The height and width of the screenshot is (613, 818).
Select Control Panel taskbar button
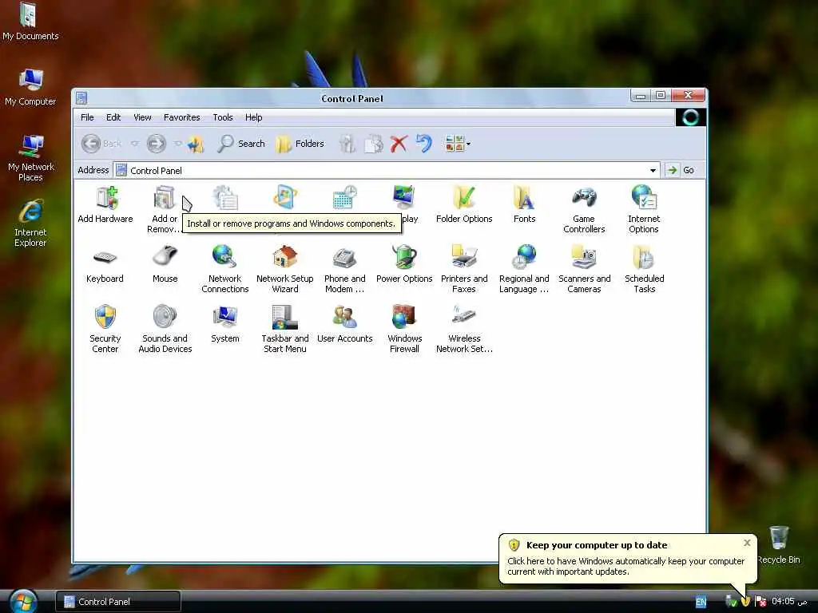click(118, 602)
